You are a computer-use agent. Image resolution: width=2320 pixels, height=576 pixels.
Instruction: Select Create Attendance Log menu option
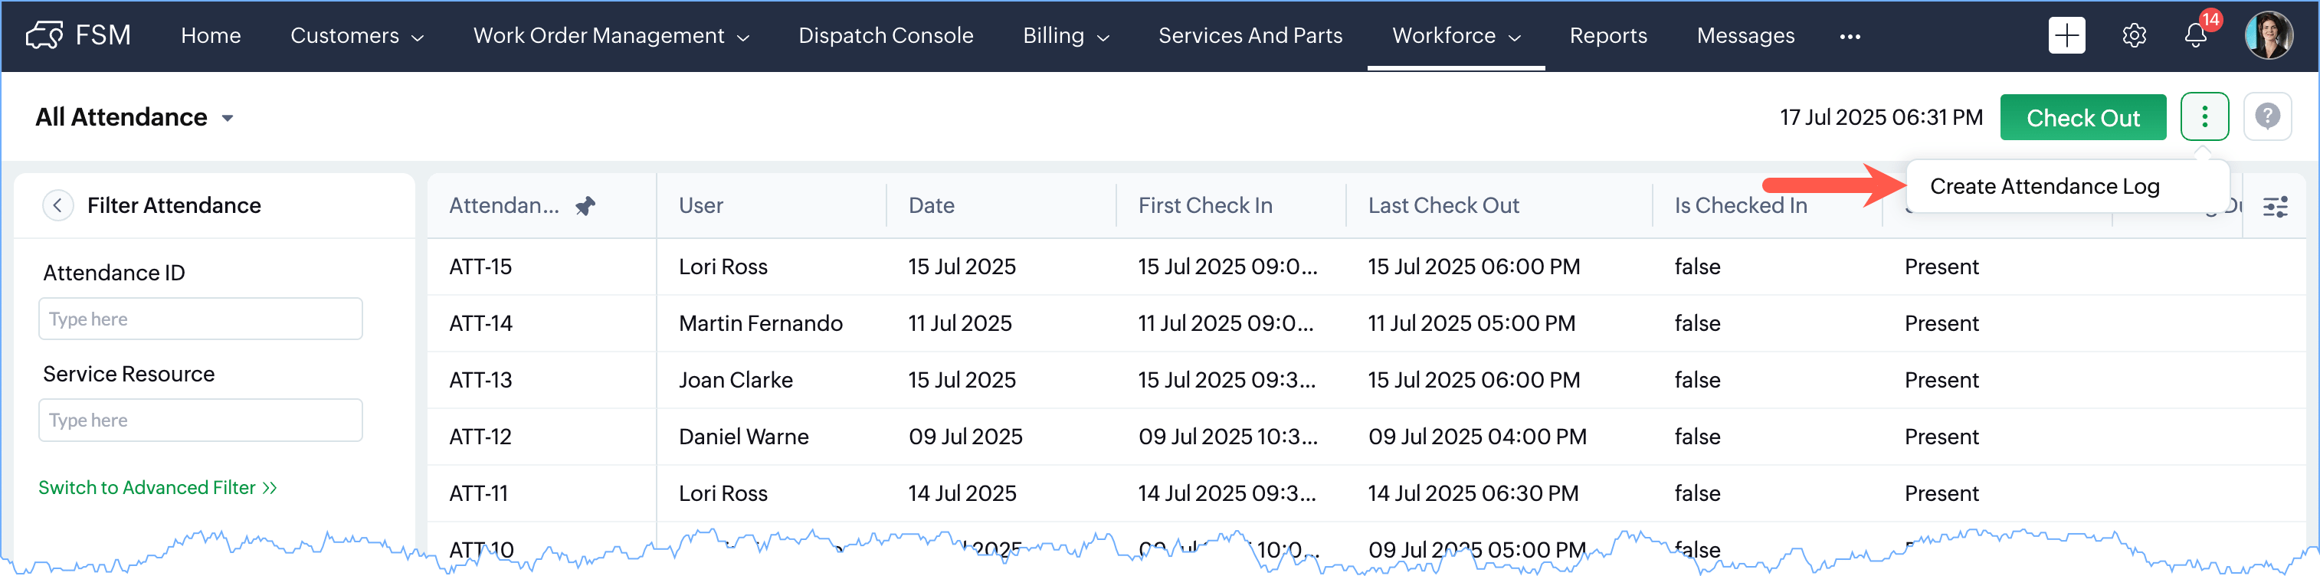[2043, 186]
